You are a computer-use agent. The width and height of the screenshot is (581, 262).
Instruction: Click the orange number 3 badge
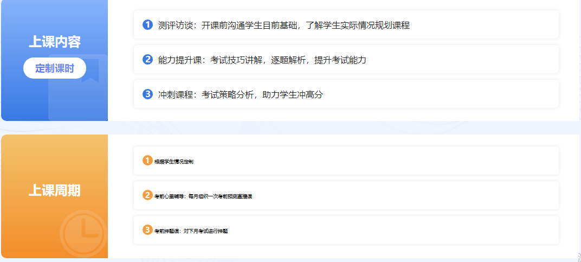point(147,230)
